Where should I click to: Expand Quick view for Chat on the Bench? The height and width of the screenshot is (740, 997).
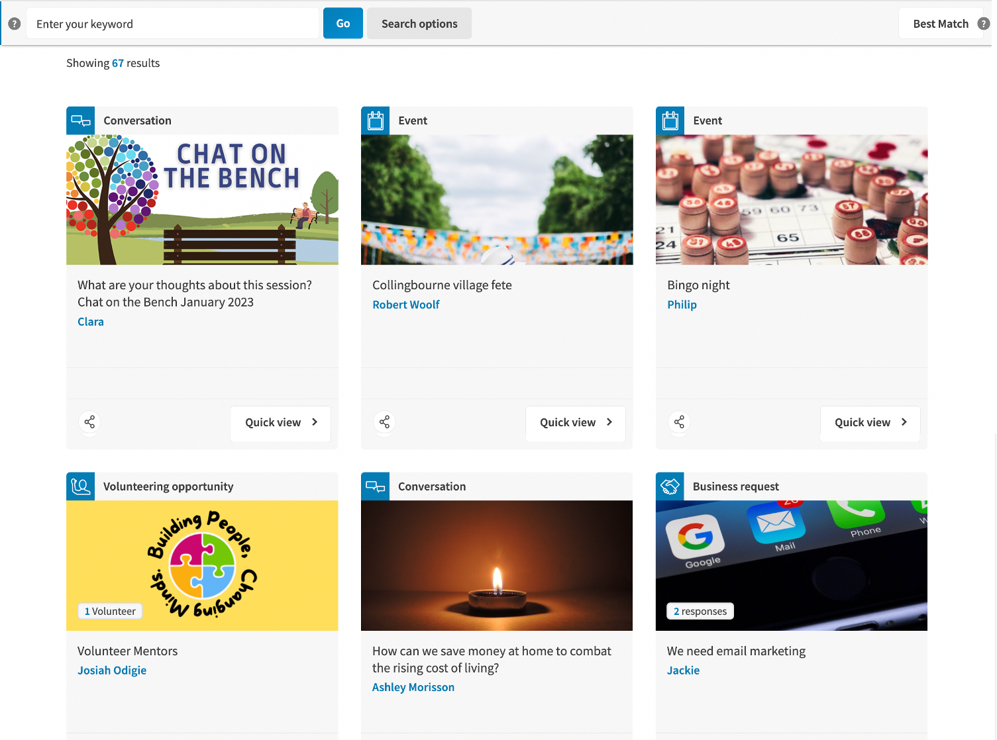280,423
